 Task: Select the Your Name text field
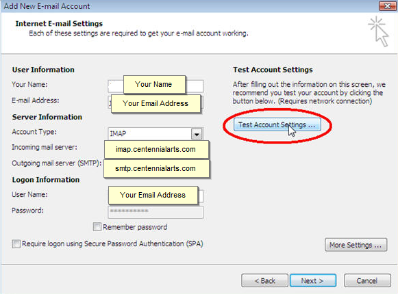(156, 86)
